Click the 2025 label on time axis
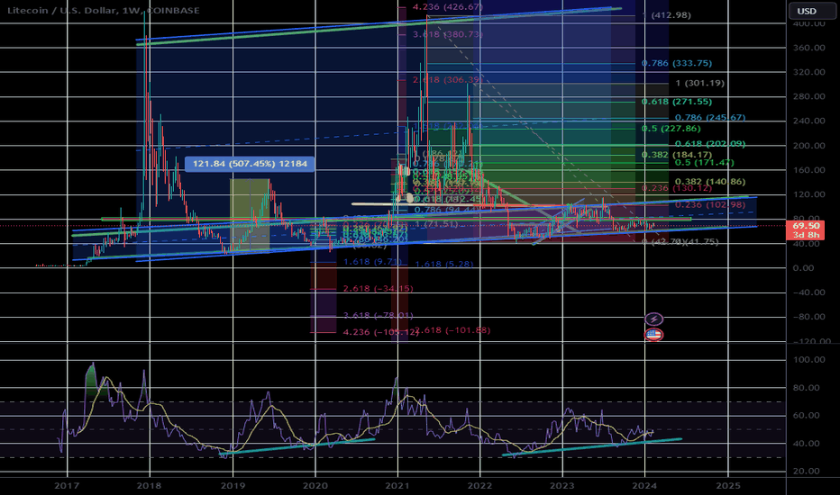Viewport: 840px width, 495px height. (x=728, y=485)
